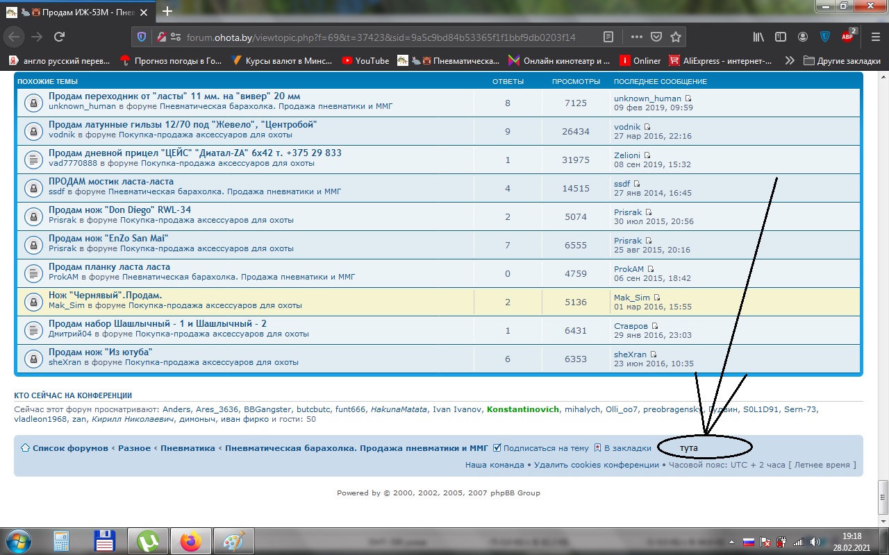Image resolution: width=889 pixels, height=555 pixels.
Task: Open a new browser tab
Action: point(167,11)
